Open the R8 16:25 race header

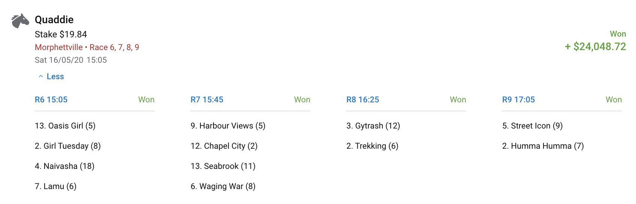(363, 100)
